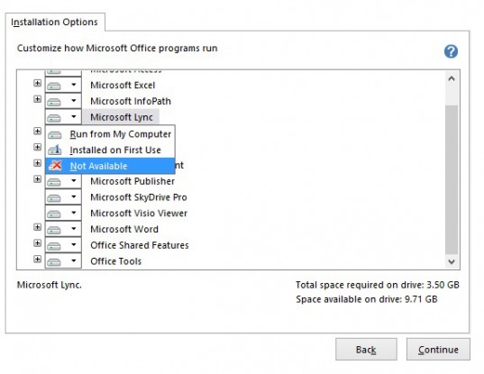
Task: Click the expander left of Installed on First Use
Action: click(x=37, y=147)
